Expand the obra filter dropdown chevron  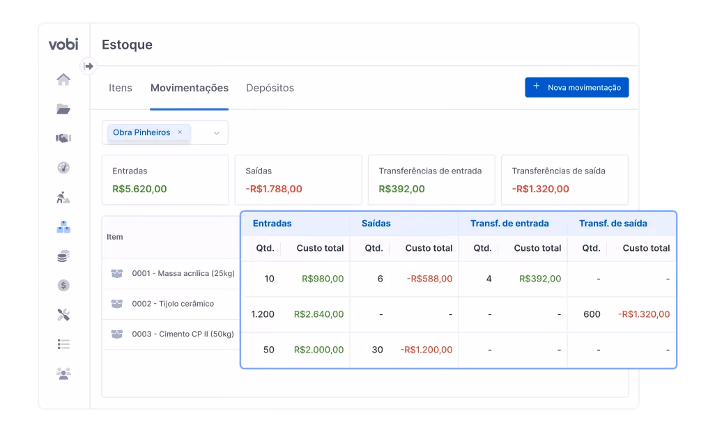[x=217, y=132]
